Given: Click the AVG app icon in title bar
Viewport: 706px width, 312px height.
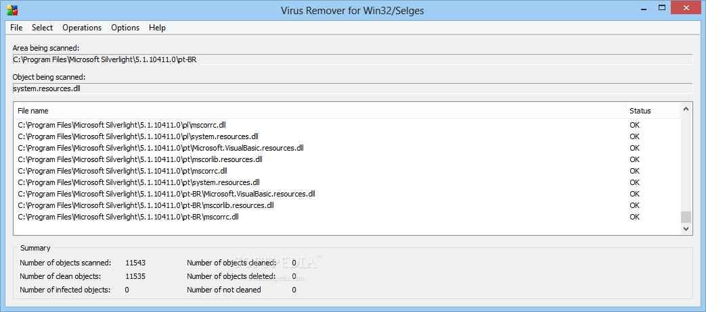Looking at the screenshot, I should [x=11, y=9].
